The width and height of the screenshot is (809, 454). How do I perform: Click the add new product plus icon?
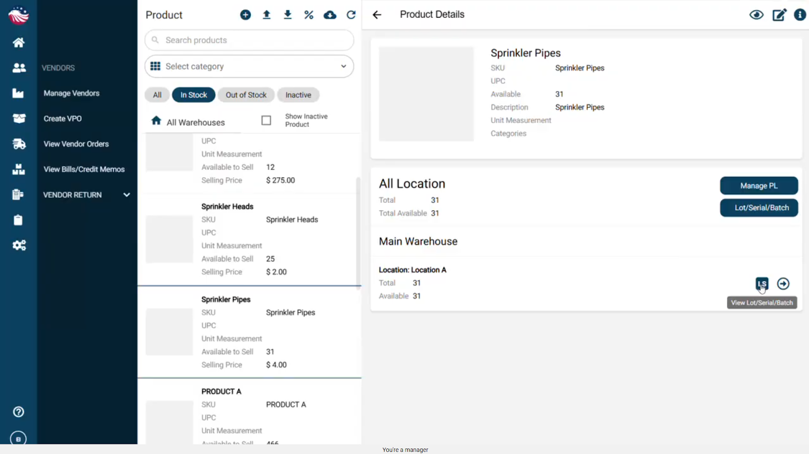(245, 15)
